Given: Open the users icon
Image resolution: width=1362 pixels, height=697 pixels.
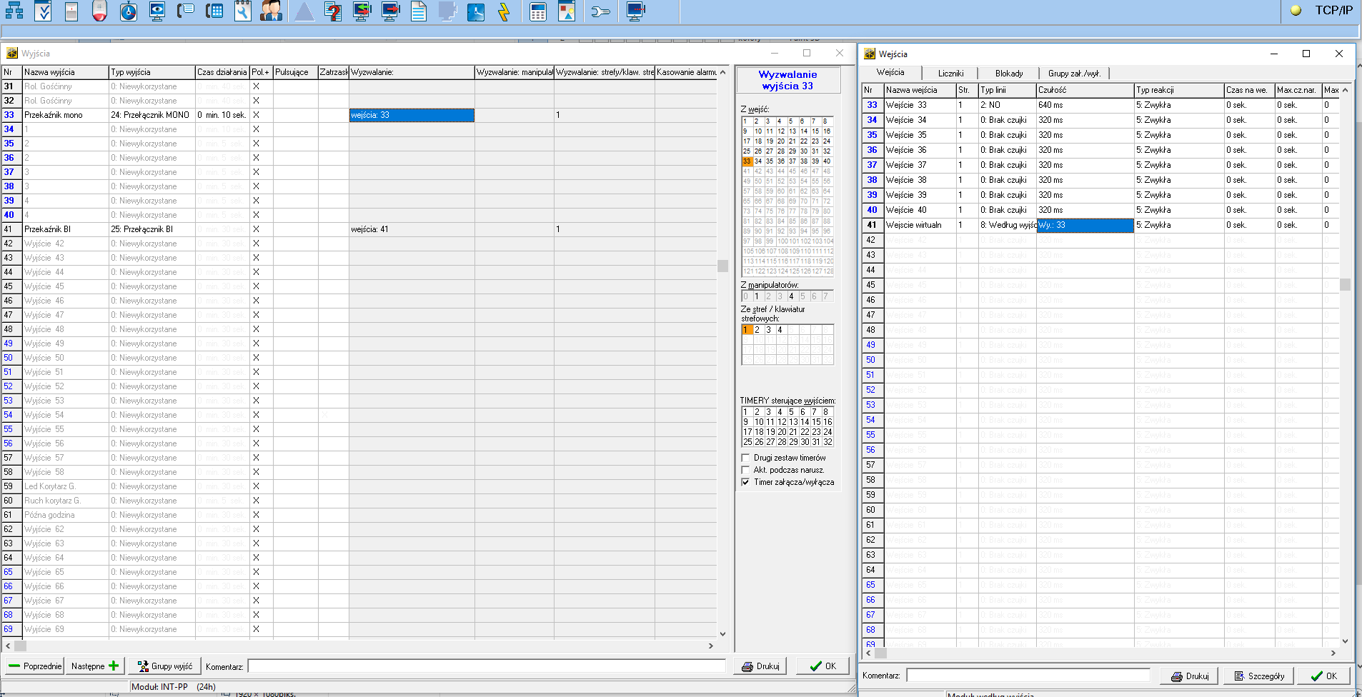Looking at the screenshot, I should pyautogui.click(x=271, y=11).
